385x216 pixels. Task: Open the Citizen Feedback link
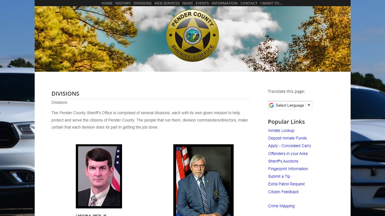click(x=283, y=192)
